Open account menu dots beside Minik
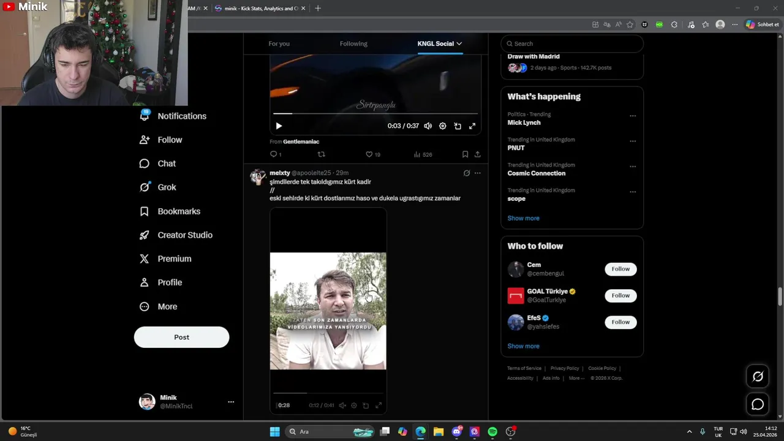784x441 pixels. (x=231, y=402)
